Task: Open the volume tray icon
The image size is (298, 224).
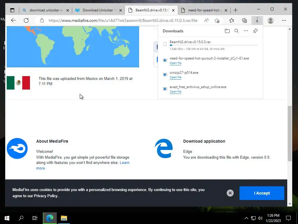Action: (260, 218)
